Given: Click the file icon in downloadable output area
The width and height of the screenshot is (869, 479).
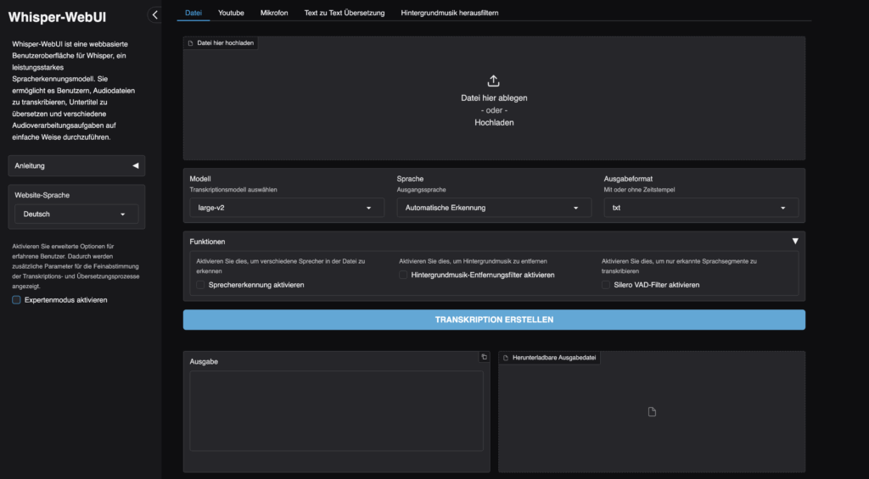Looking at the screenshot, I should tap(652, 412).
